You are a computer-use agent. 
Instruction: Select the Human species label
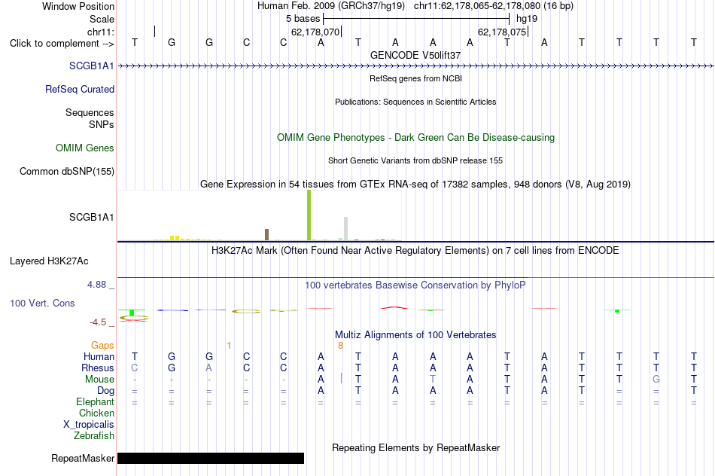99,356
